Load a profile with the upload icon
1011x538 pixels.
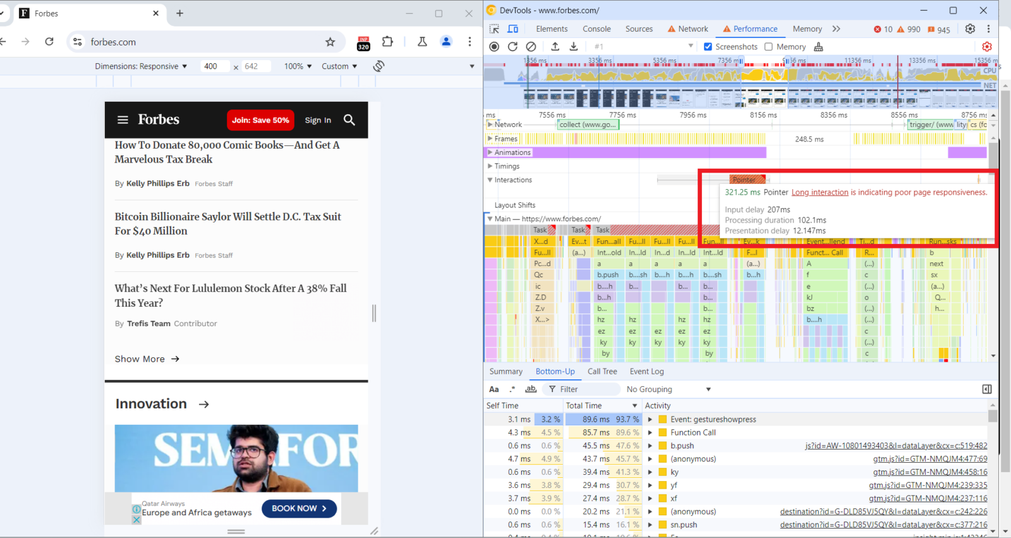[555, 47]
